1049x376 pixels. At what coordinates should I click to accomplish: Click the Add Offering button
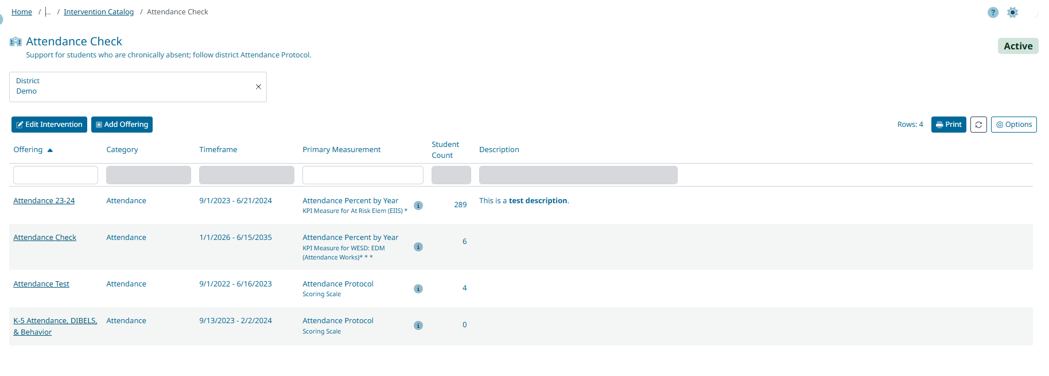click(x=122, y=125)
